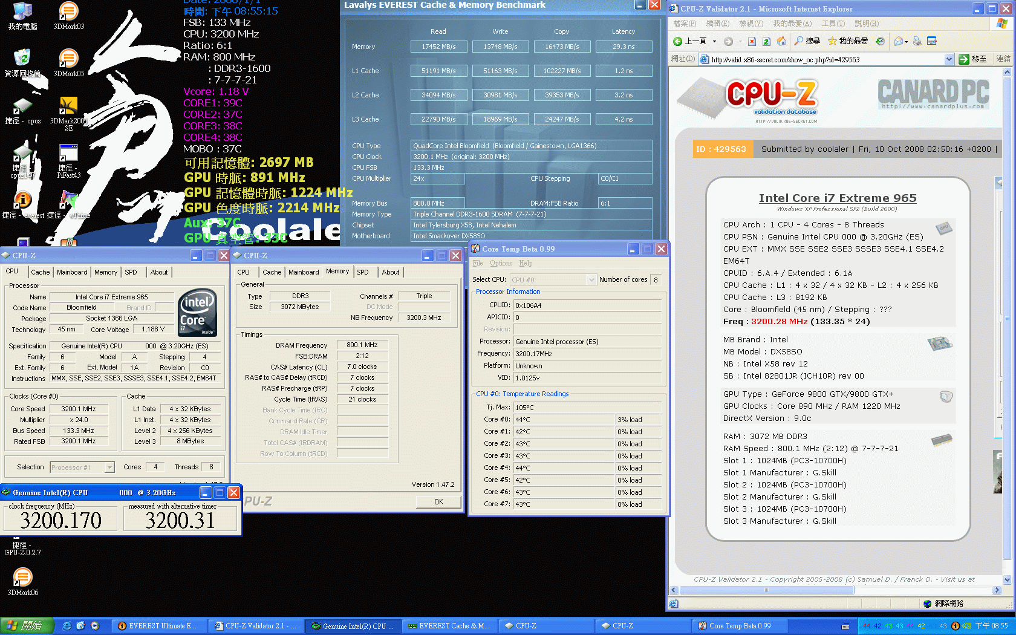Viewport: 1016px width, 635px height.
Task: Click L3 Cache latency '4.2 ns' in EVEREST
Action: pos(624,119)
